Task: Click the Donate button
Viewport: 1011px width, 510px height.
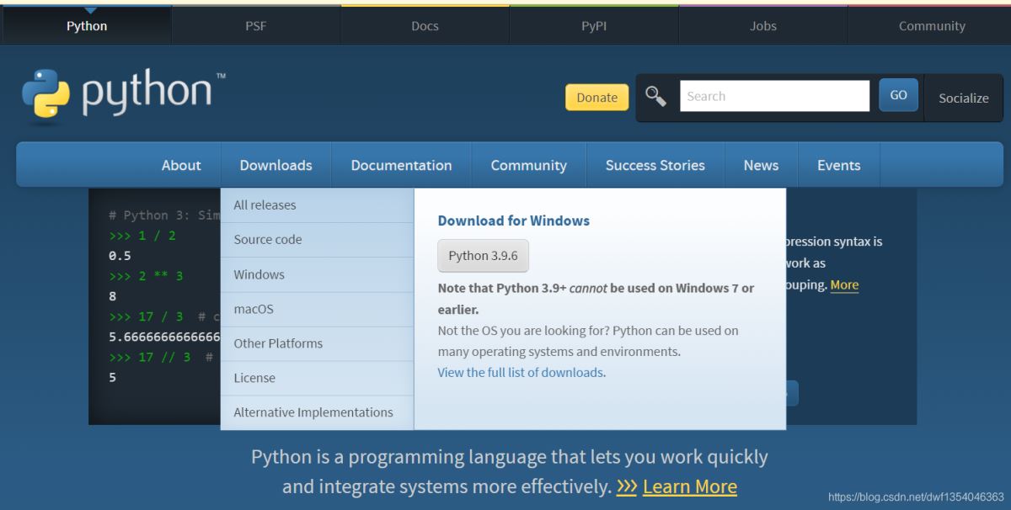Action: click(596, 98)
